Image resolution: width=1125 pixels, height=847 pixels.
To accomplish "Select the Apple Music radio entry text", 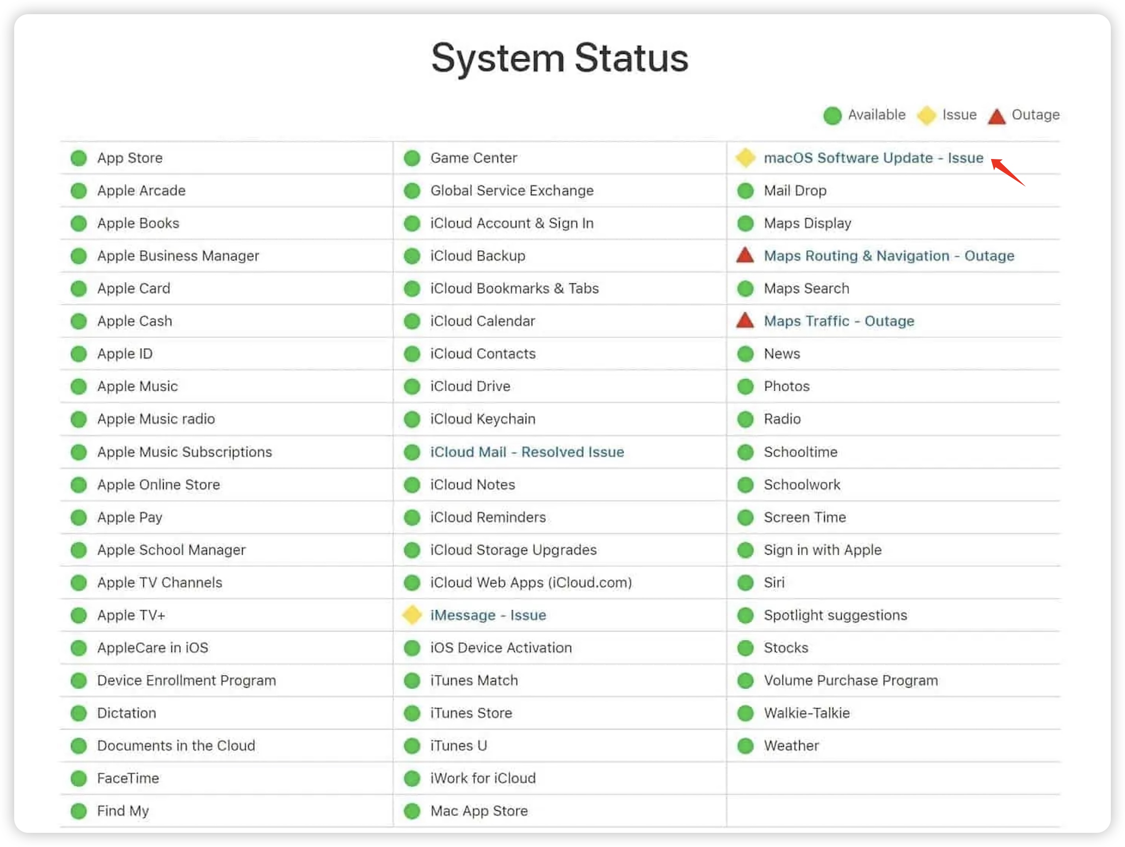I will (156, 419).
